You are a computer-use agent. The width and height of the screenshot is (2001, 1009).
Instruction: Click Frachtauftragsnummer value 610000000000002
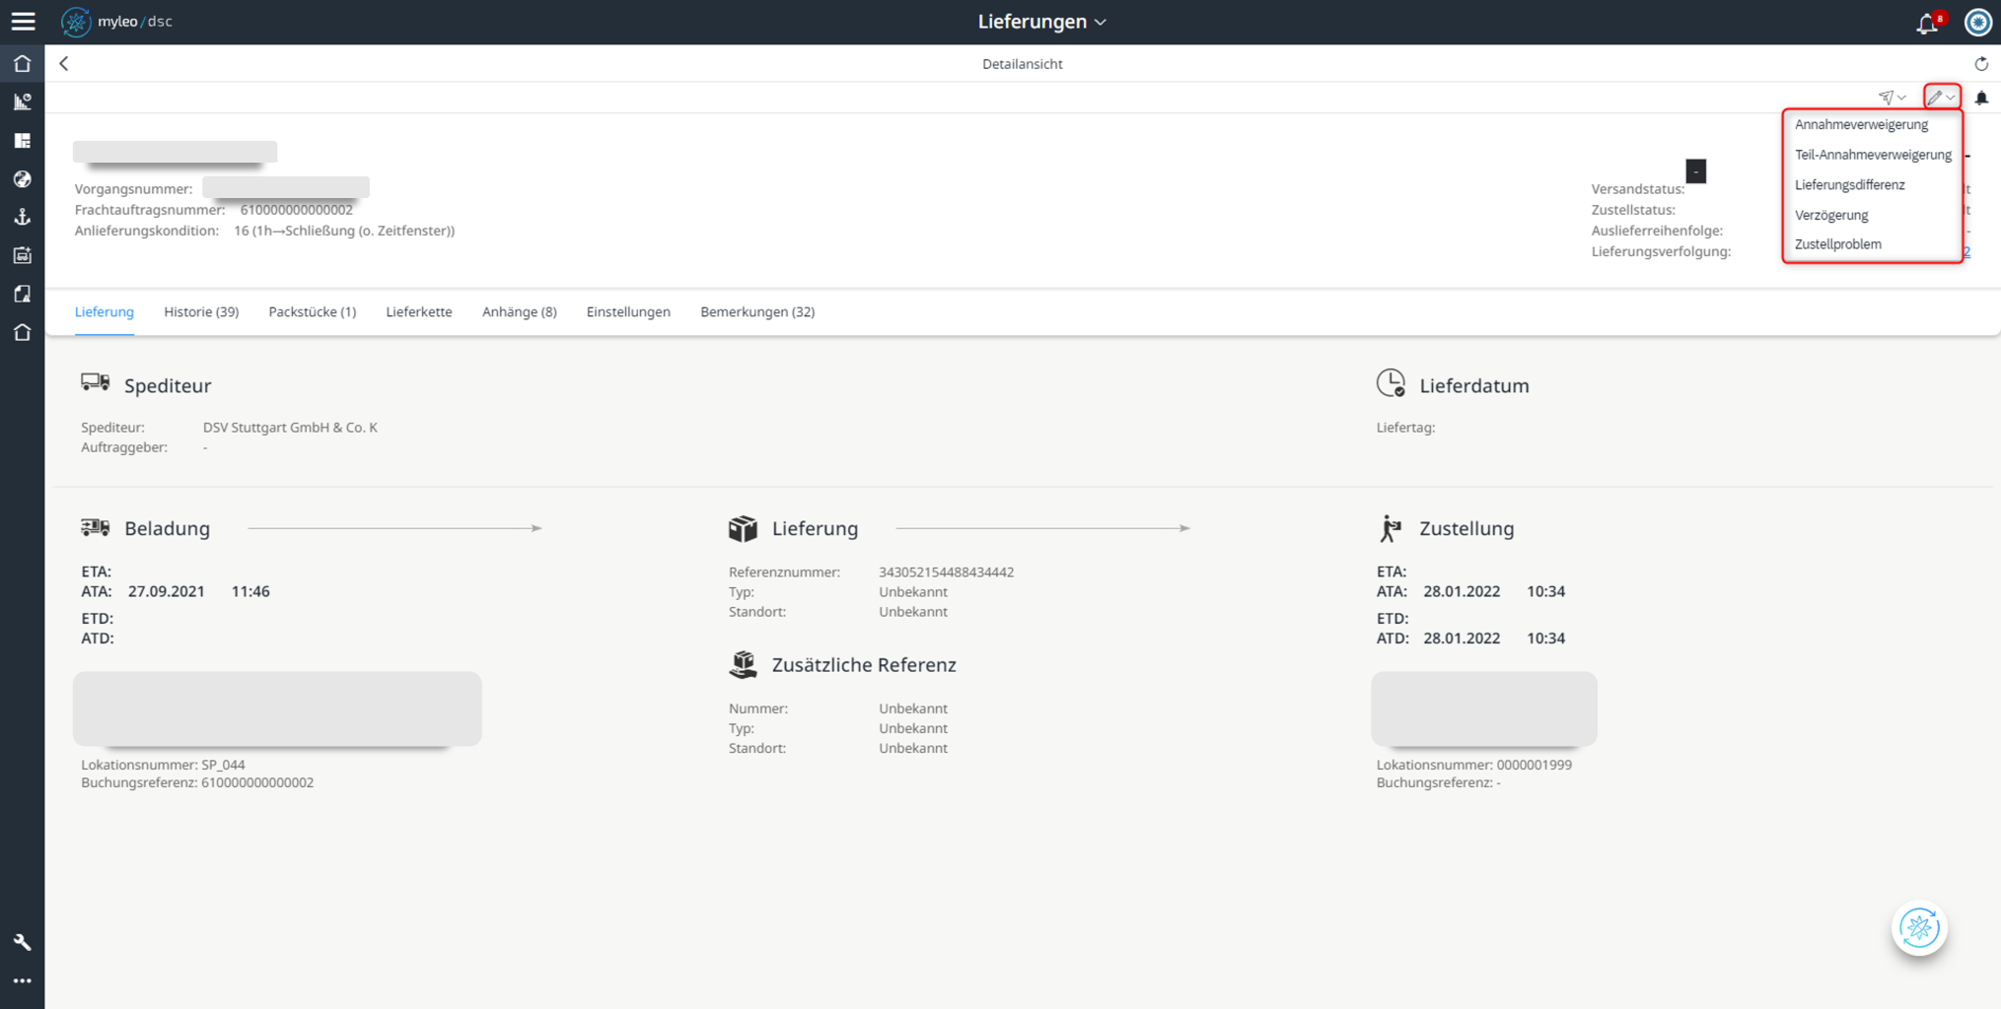click(x=297, y=210)
